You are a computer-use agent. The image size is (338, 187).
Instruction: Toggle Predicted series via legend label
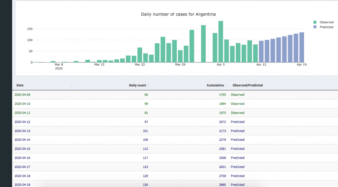coord(326,27)
